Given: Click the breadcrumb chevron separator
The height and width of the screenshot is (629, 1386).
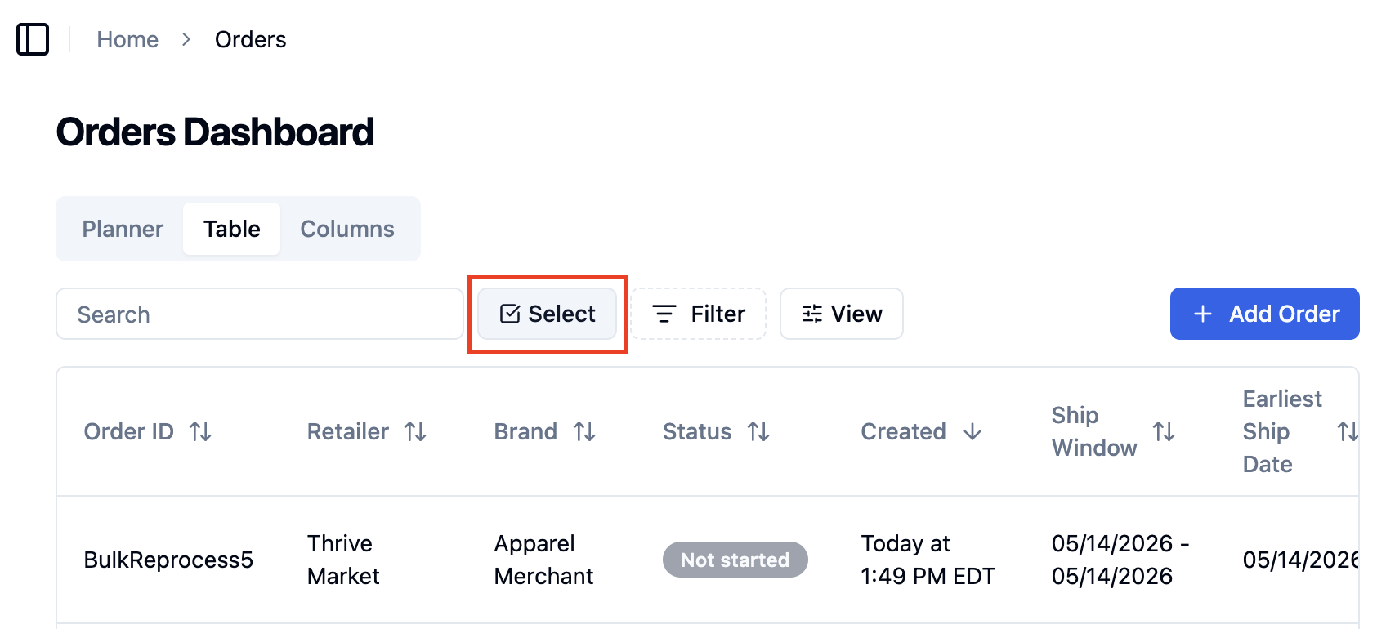Looking at the screenshot, I should (186, 39).
